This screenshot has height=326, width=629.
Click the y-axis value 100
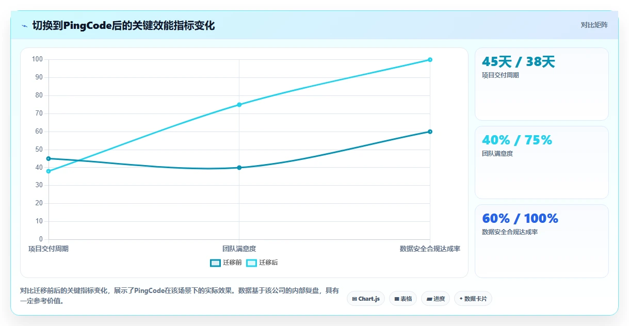point(37,59)
